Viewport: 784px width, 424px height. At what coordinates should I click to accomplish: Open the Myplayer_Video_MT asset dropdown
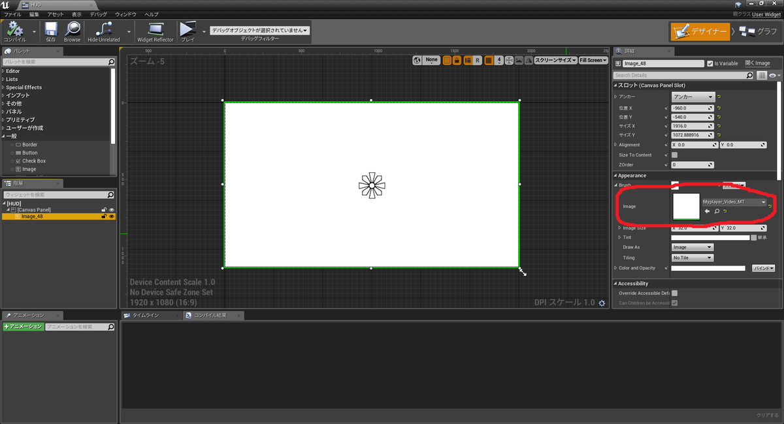tap(734, 202)
